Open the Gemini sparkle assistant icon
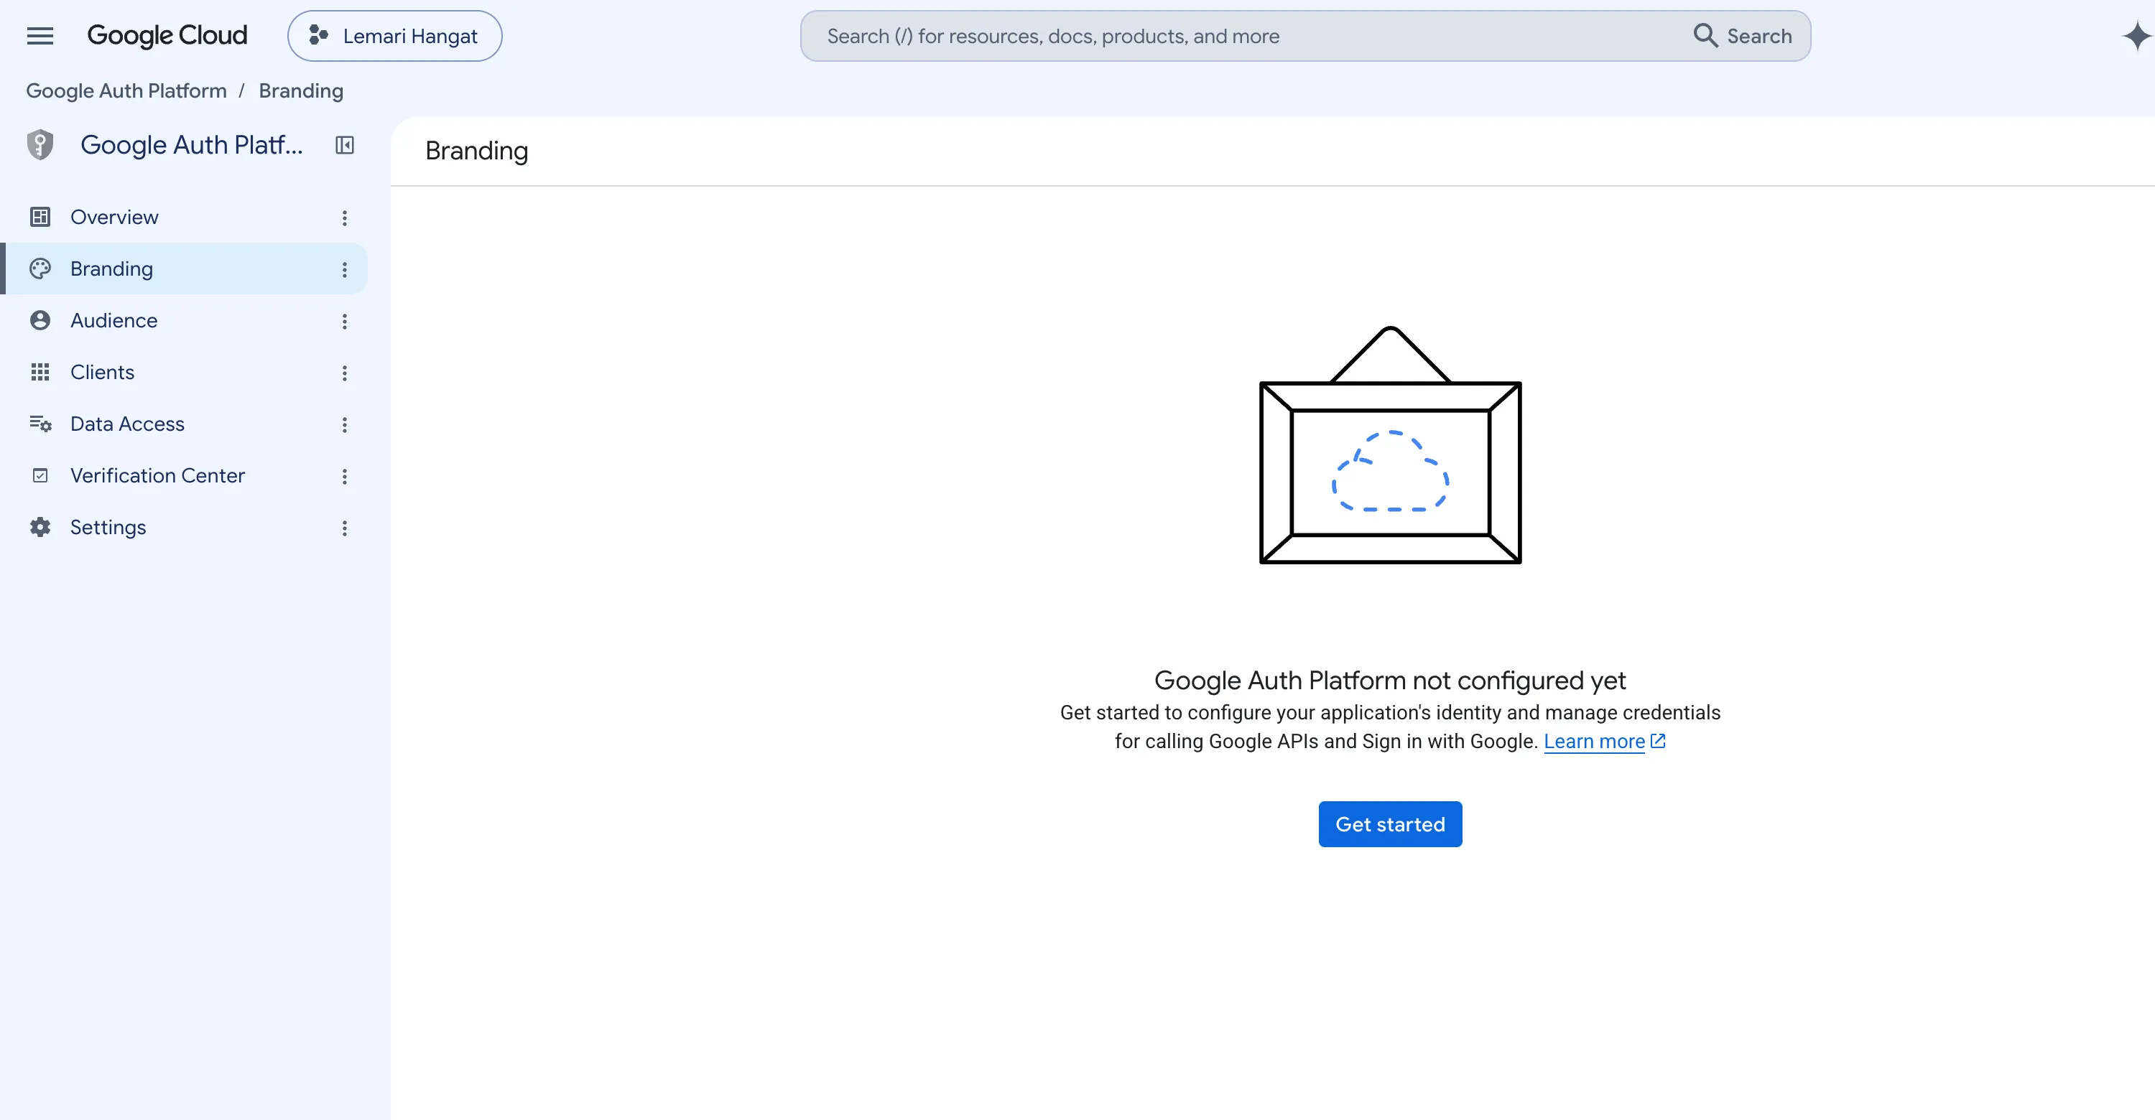Screen dimensions: 2155x1120 2136,36
